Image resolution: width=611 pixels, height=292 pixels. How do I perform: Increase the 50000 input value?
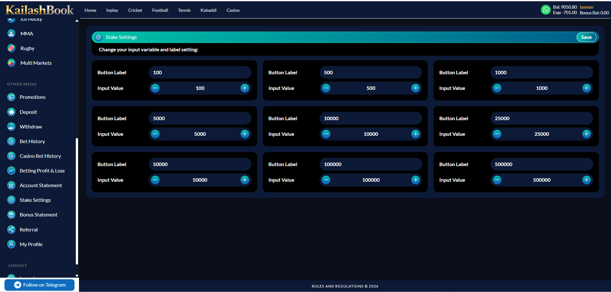[245, 180]
